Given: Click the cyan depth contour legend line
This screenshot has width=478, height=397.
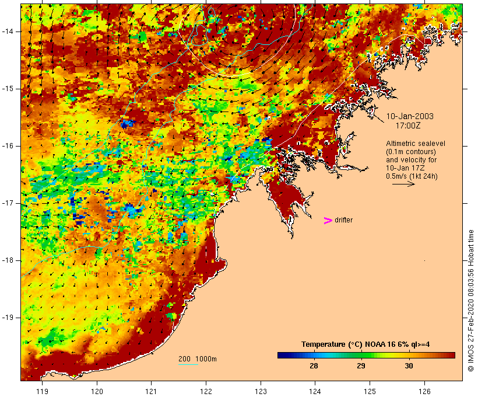Looking at the screenshot, I should click(188, 364).
